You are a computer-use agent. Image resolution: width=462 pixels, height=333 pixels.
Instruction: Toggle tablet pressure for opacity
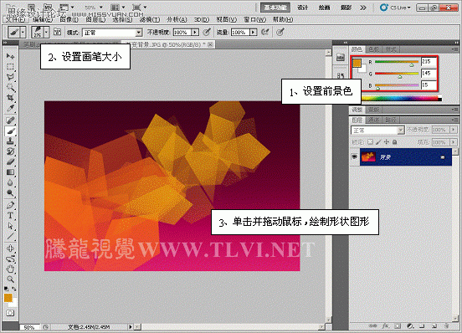click(207, 32)
